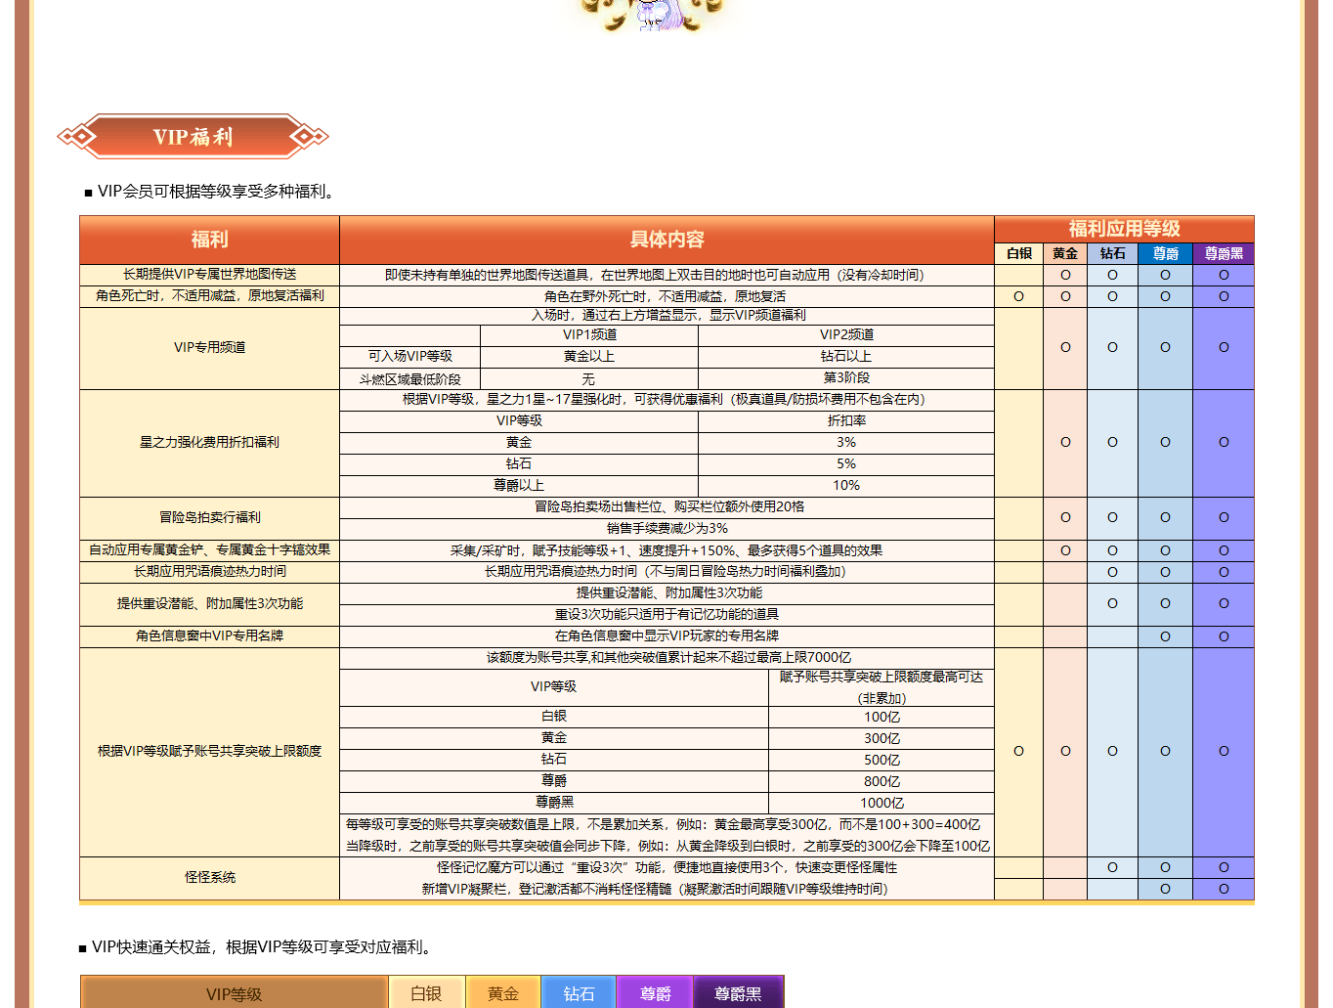Click the 福利 column header
Viewport: 1333px width, 1008px height.
coord(209,240)
